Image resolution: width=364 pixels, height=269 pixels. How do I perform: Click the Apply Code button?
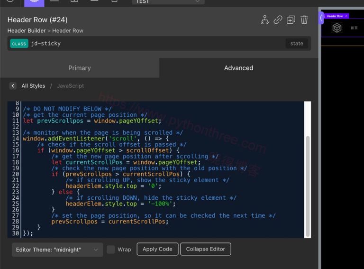(x=157, y=249)
